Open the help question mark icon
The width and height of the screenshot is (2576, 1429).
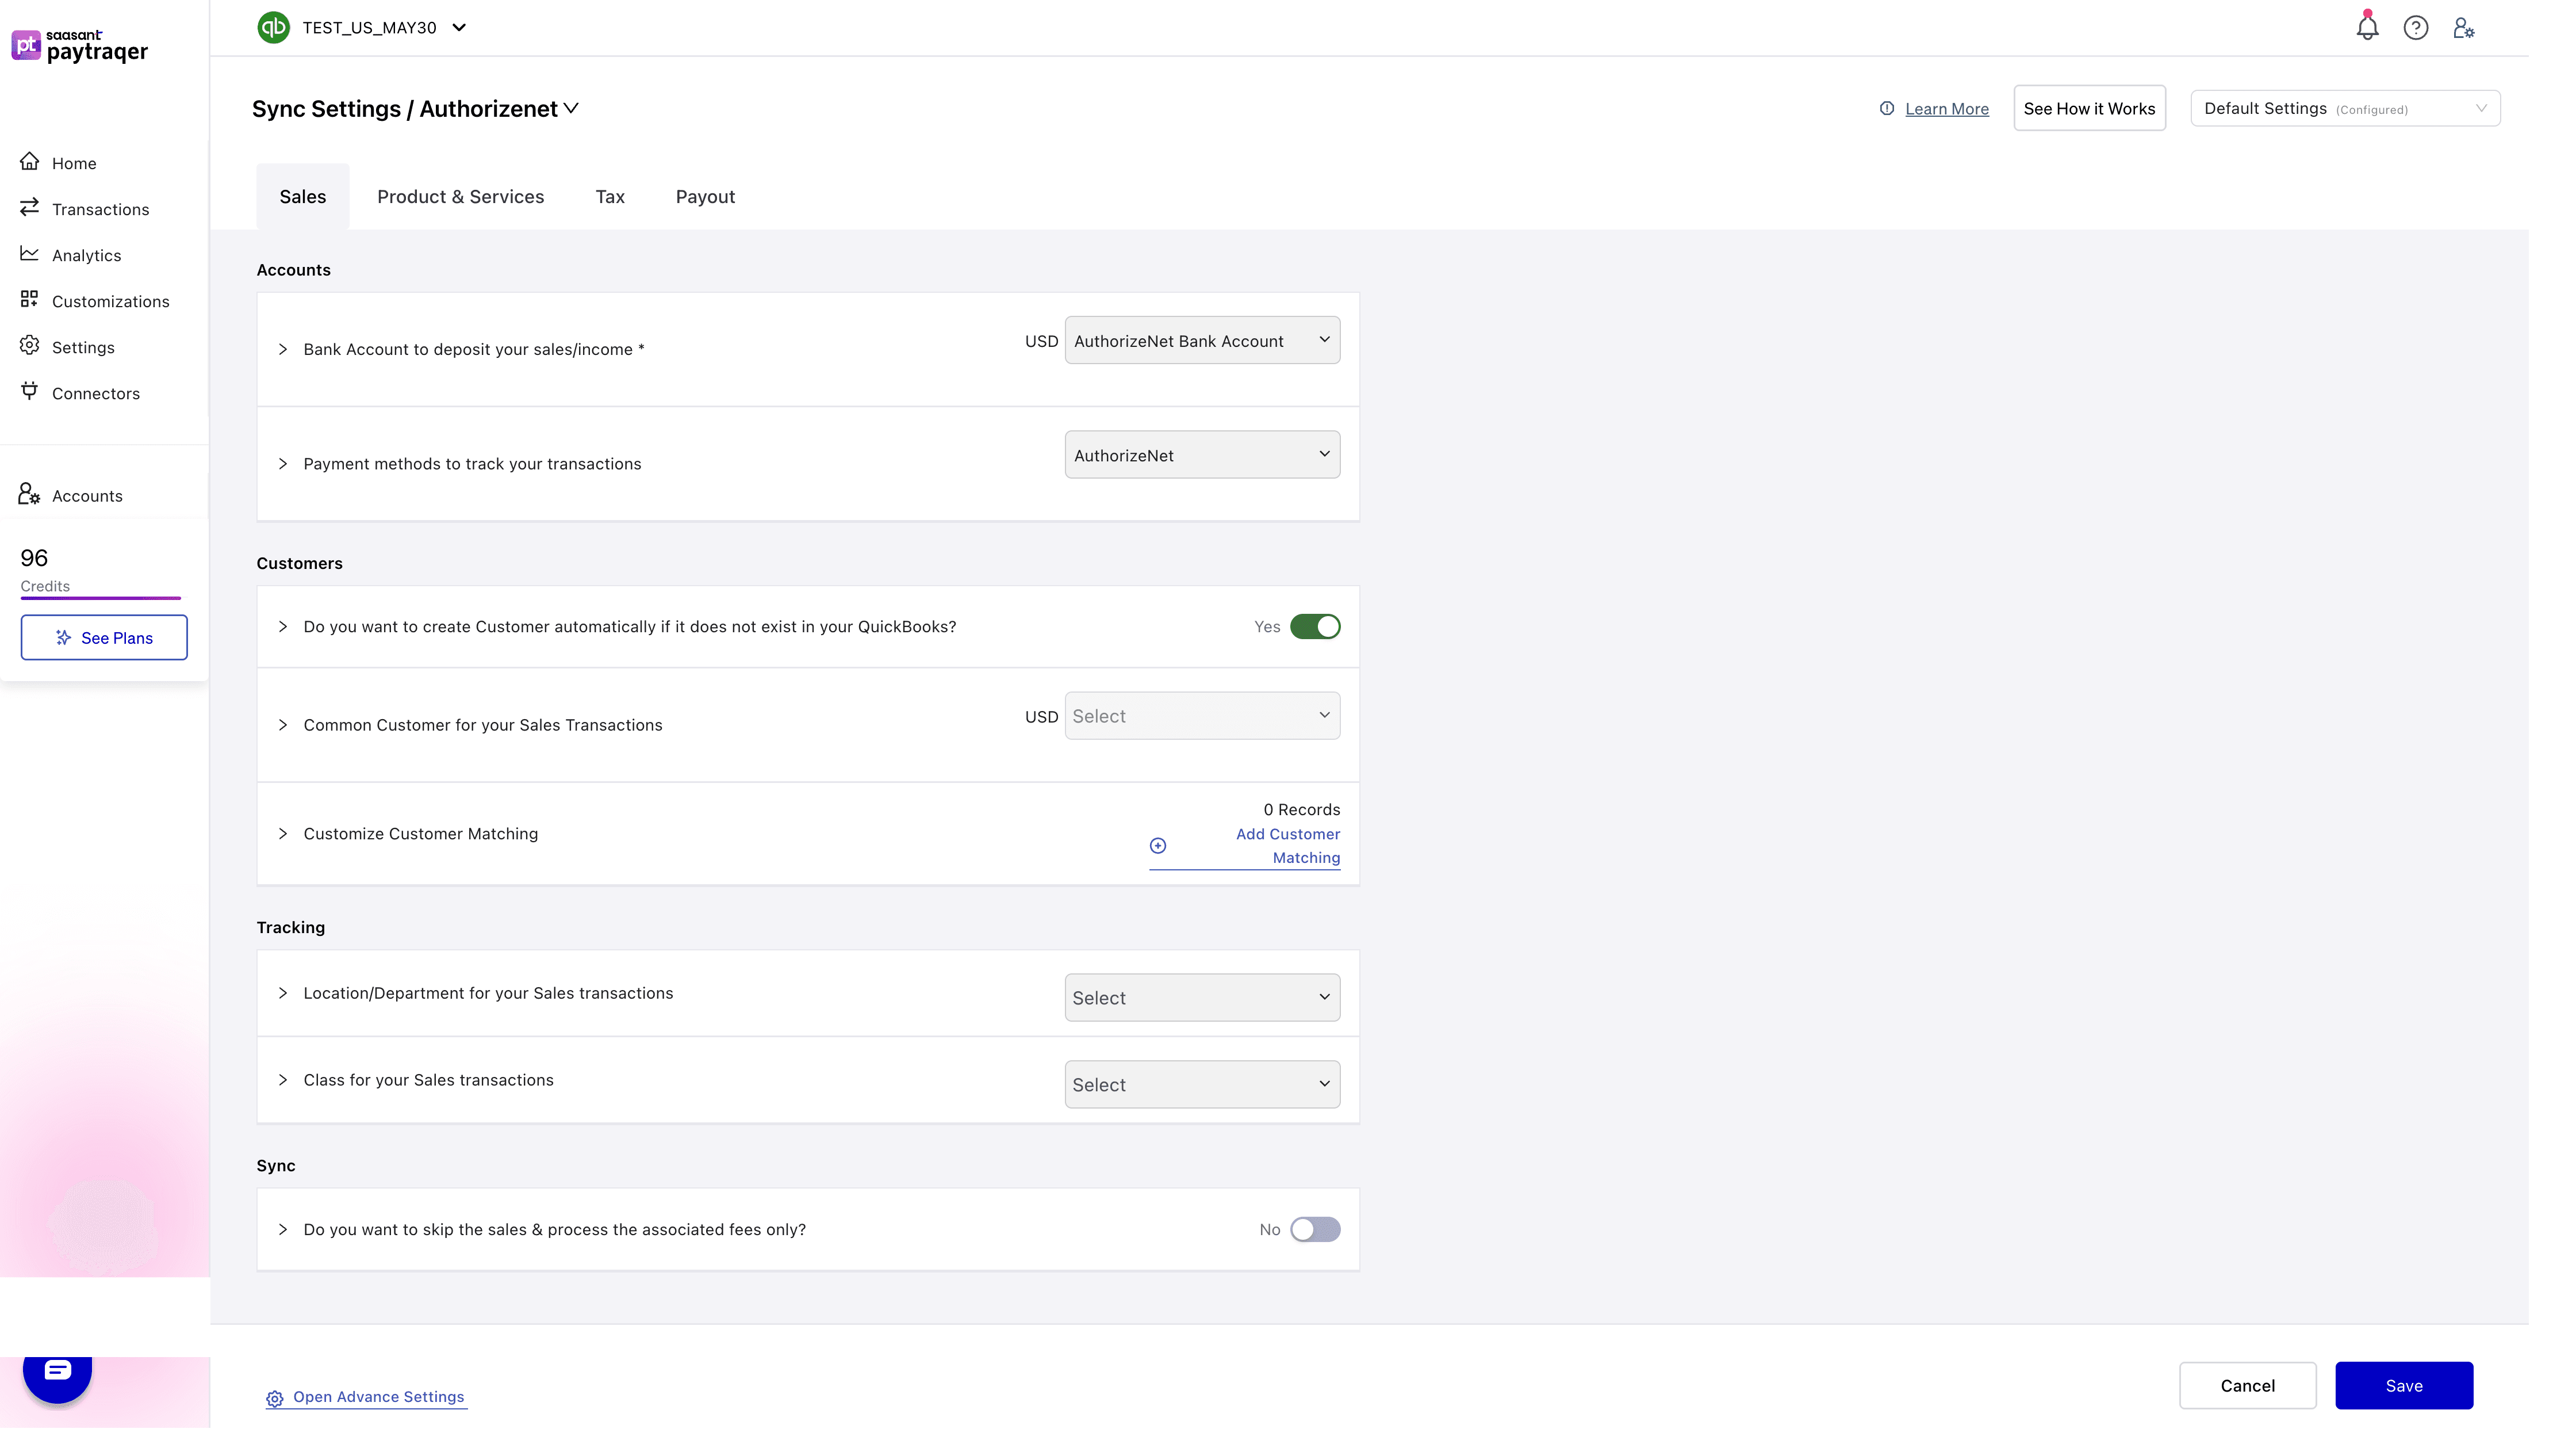(2416, 27)
